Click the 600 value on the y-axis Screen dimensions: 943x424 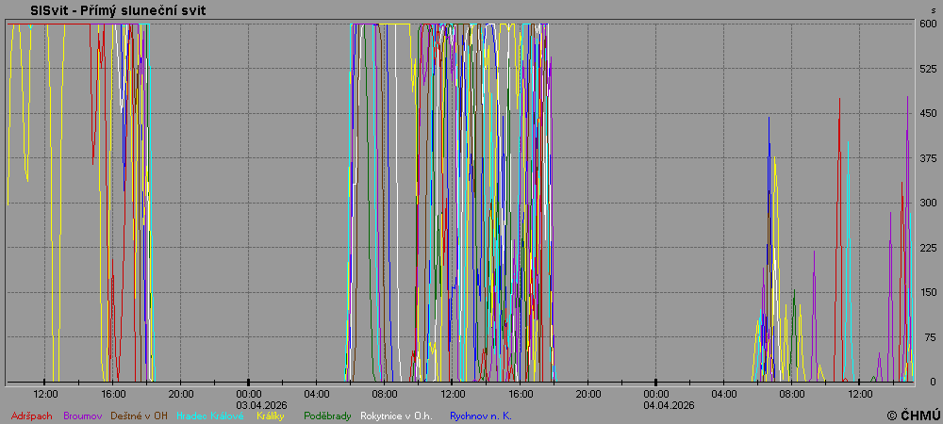pos(928,24)
